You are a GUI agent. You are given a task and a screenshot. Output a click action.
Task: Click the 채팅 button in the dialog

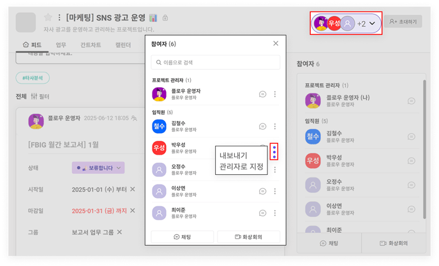click(x=182, y=237)
